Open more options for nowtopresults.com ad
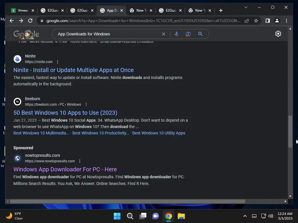 tap(80, 161)
